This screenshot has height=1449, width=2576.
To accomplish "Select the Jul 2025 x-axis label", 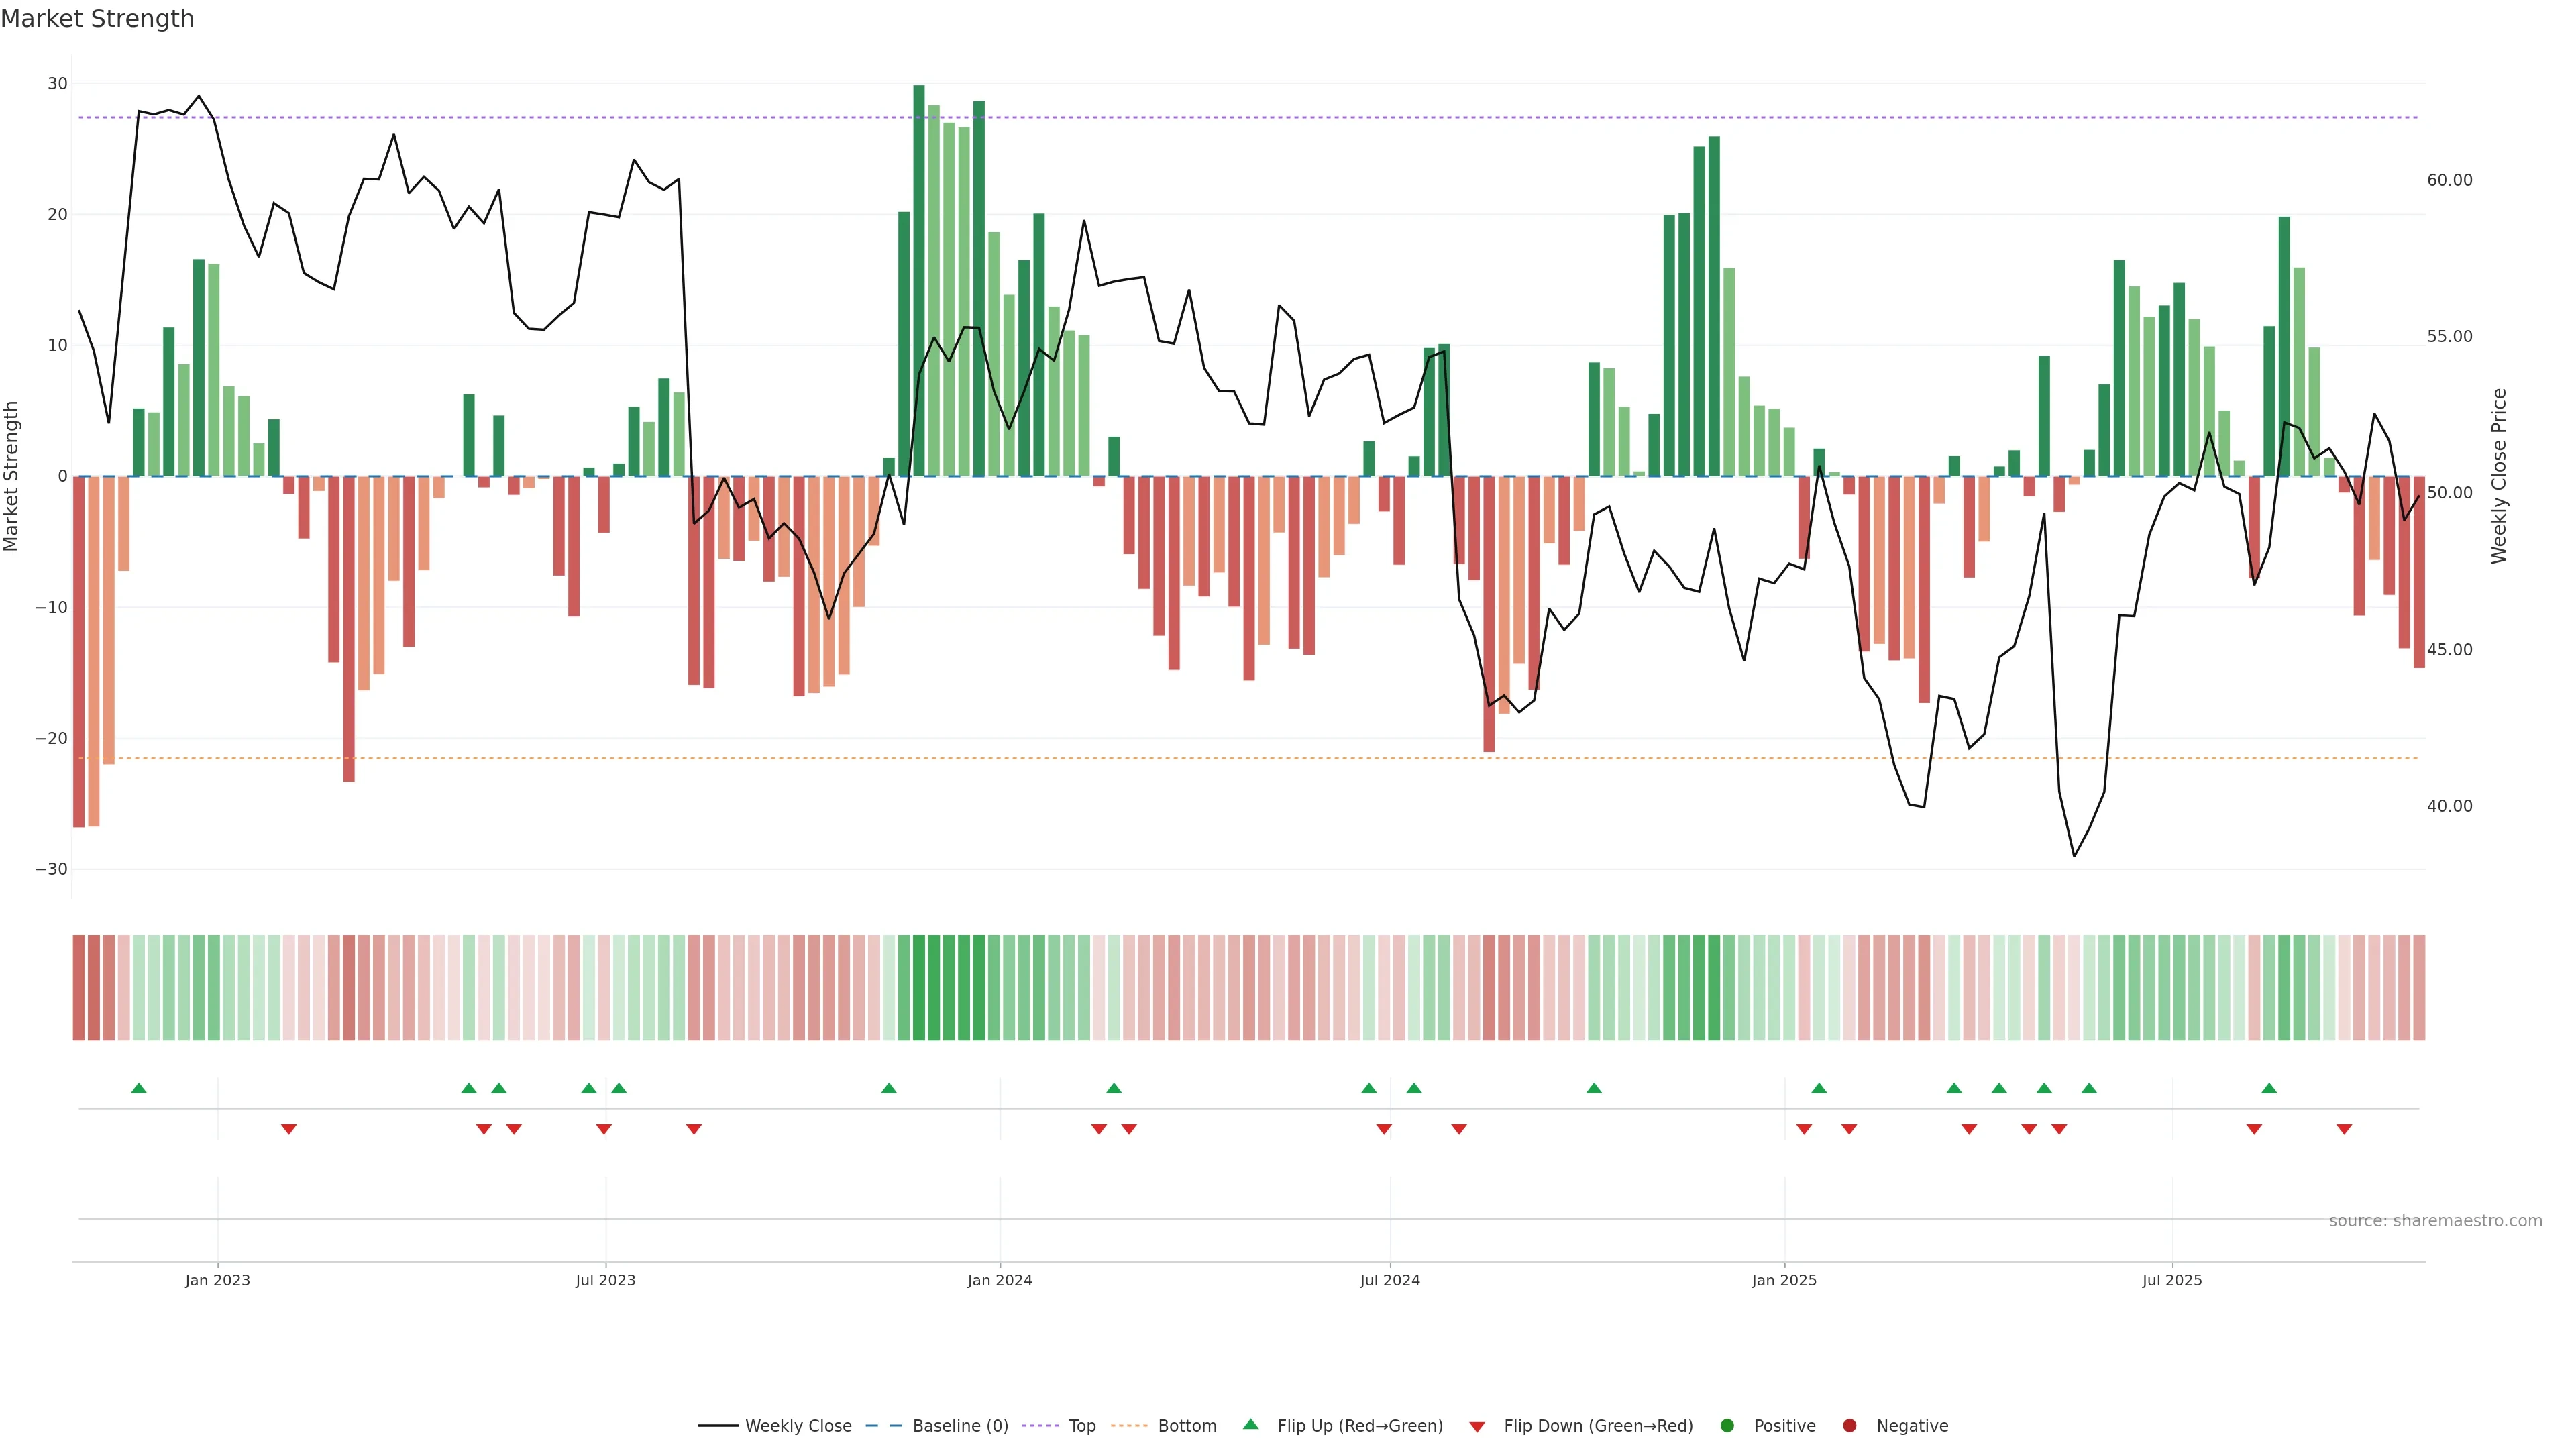I will coord(2172,1280).
